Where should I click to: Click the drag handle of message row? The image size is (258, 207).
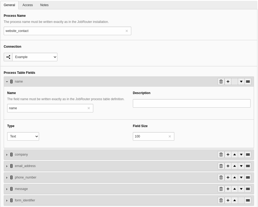point(248,189)
